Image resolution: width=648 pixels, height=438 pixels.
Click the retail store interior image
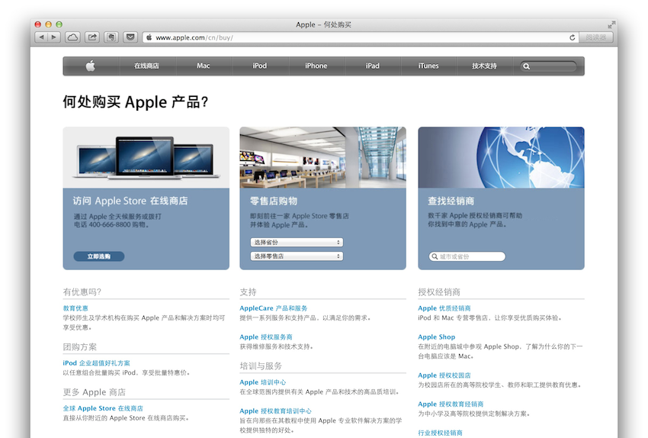click(x=322, y=158)
